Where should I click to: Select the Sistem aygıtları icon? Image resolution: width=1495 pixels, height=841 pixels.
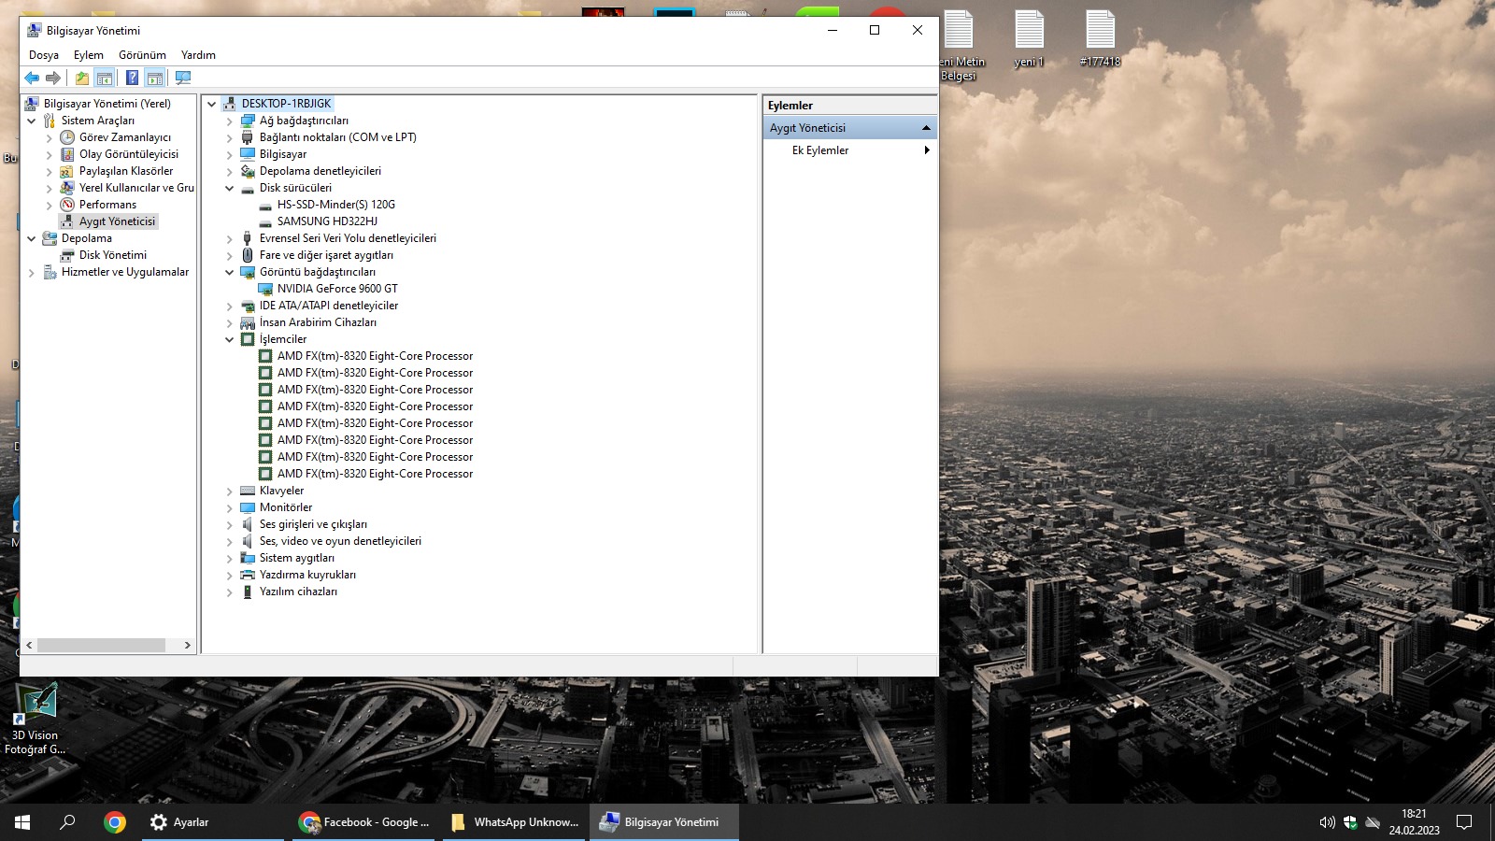point(248,558)
